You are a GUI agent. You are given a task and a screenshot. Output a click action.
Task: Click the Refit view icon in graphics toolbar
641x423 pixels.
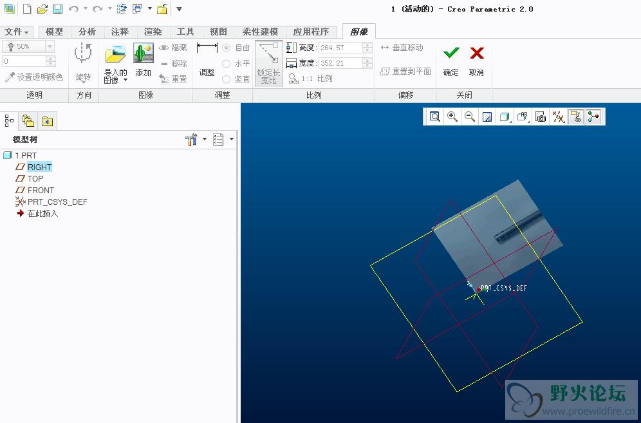pyautogui.click(x=435, y=117)
